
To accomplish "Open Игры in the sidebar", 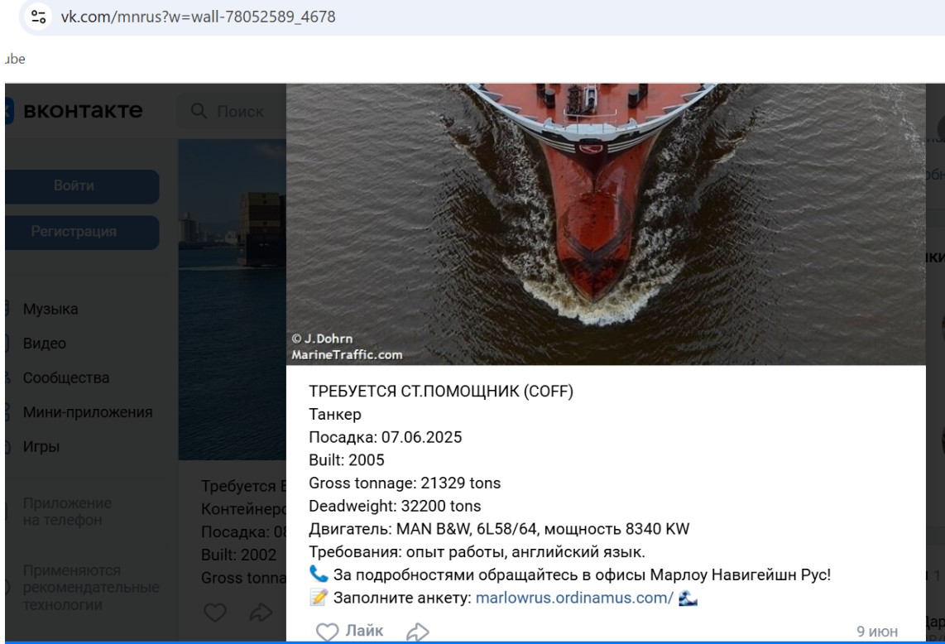I will [x=41, y=446].
